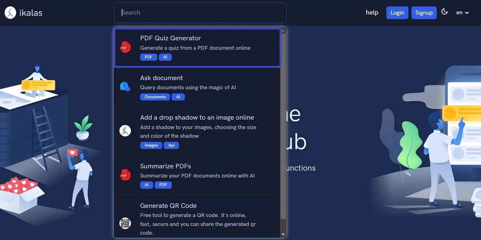Click the Documents tag under Ask document
Viewport: 481px width, 240px height.
coord(155,96)
